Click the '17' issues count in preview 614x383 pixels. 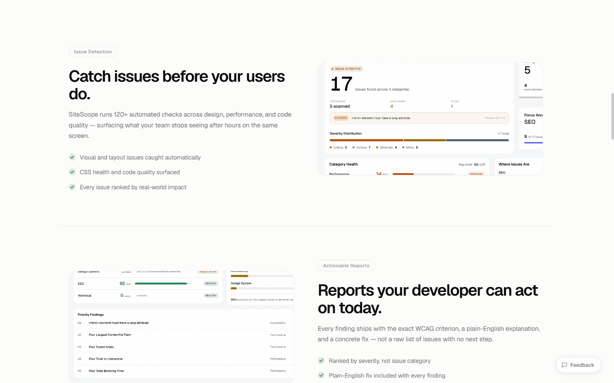[x=341, y=84]
